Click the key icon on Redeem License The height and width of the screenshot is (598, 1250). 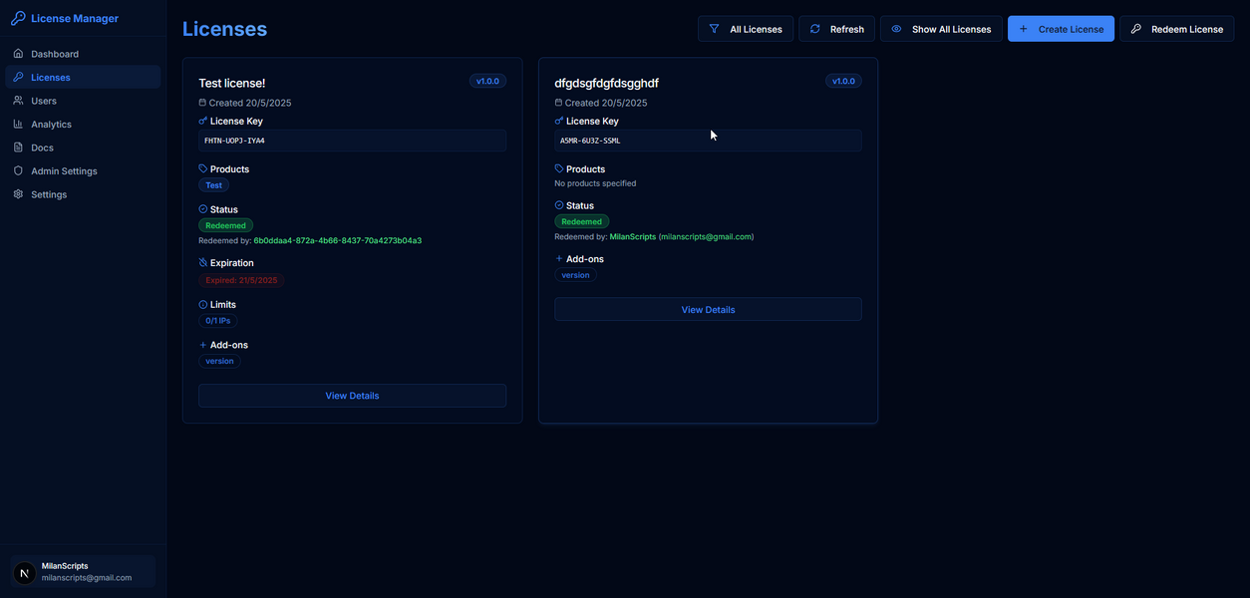pyautogui.click(x=1136, y=29)
